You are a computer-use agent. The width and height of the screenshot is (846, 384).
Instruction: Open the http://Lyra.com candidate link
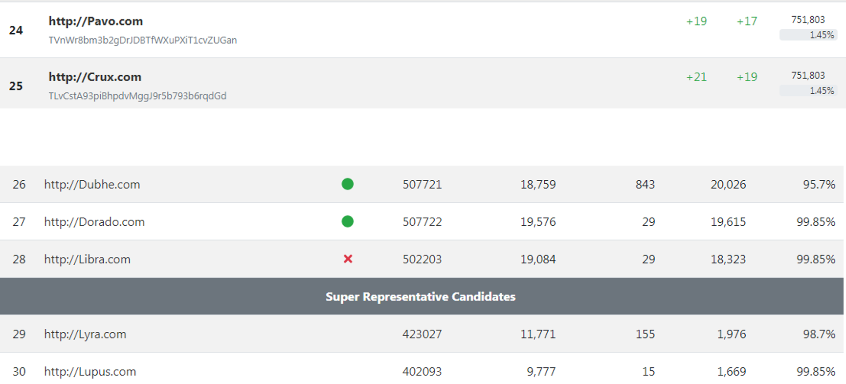85,334
